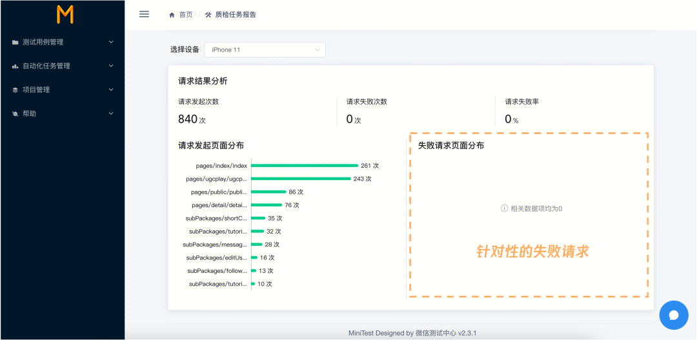Open 帮助 sidebar menu
The image size is (697, 340).
pos(62,114)
